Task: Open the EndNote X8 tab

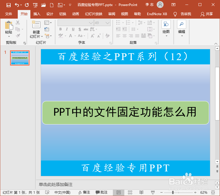Action: 157,14
